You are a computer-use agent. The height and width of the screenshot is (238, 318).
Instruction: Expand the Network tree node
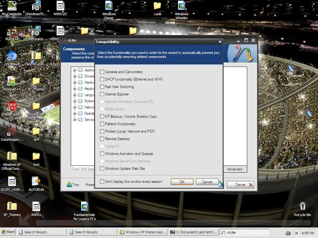tap(75, 107)
